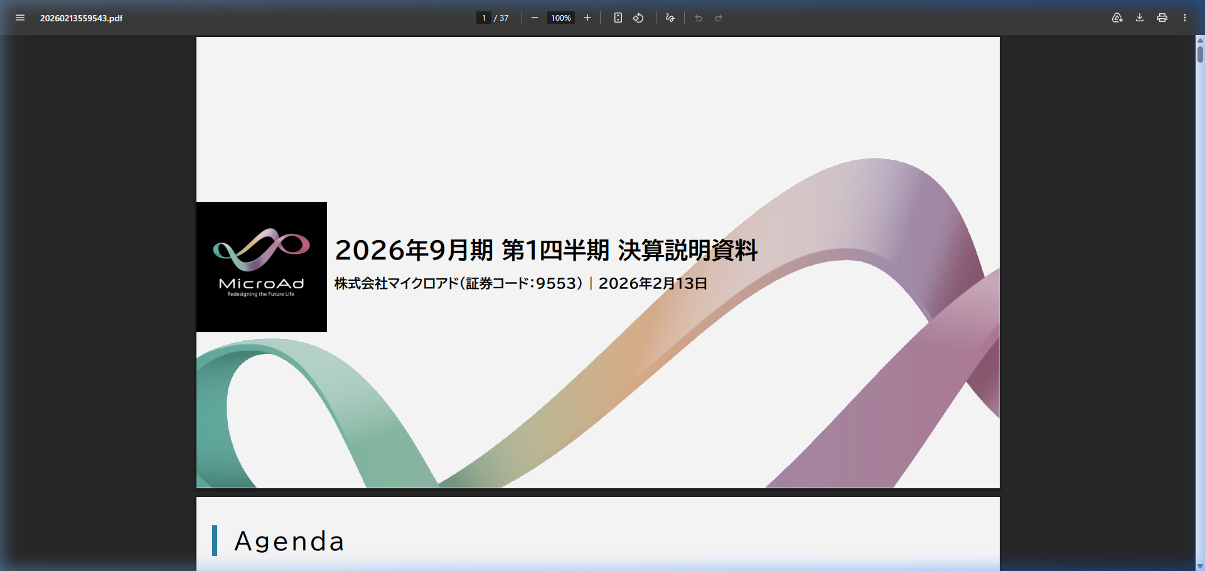Save the PDF to Google Drive
This screenshot has height=571, width=1205.
pyautogui.click(x=1117, y=18)
